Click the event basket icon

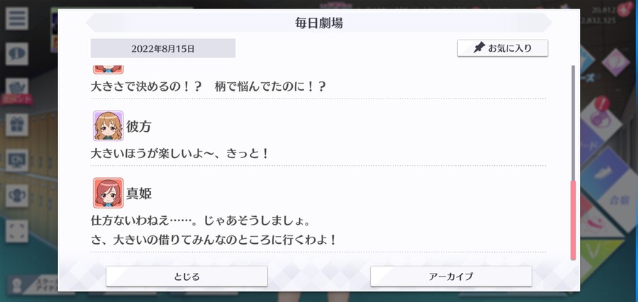point(17,88)
